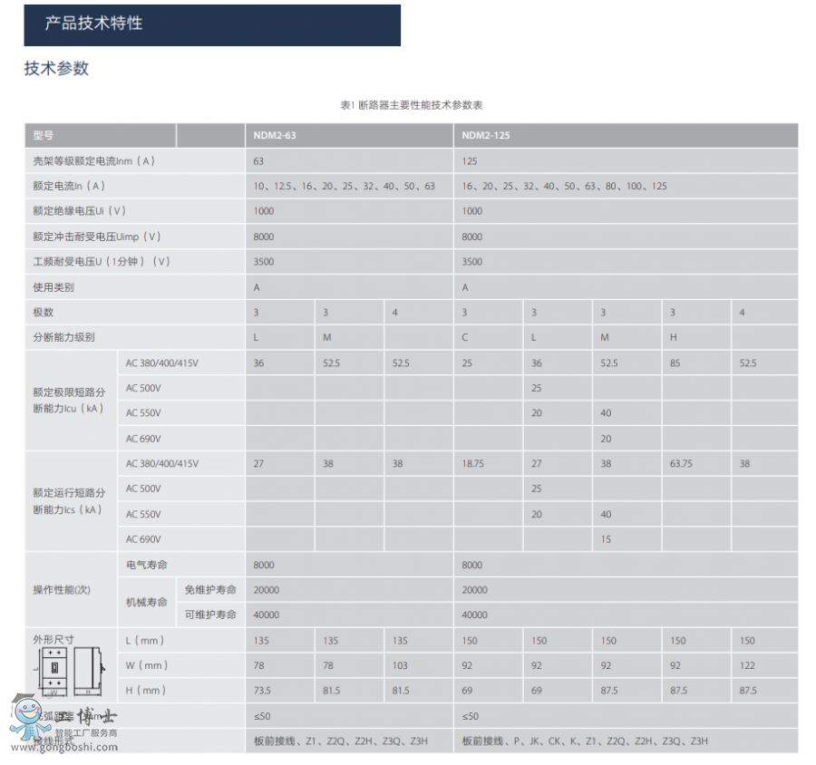The image size is (816, 765).
Task: Click 20000 maintenance-free life under NDM2-63
Action: pos(267,590)
